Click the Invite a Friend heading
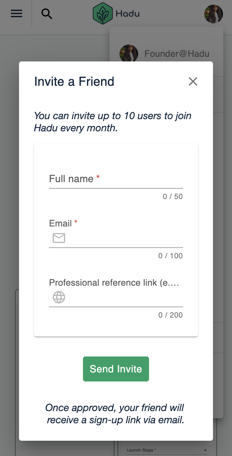The width and height of the screenshot is (232, 456). point(74,81)
